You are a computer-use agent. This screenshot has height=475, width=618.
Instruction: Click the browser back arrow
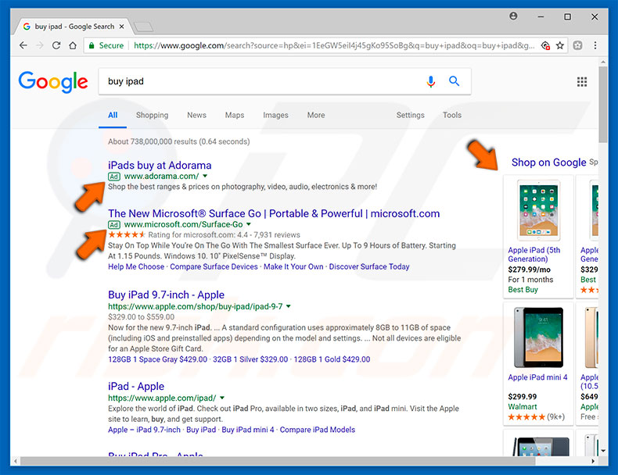pos(23,45)
